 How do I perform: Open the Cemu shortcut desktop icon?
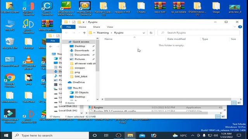47,8
